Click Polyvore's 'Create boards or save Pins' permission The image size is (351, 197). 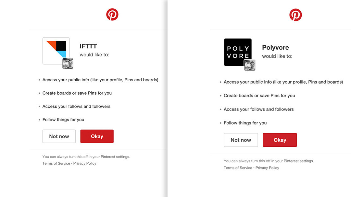tap(259, 96)
